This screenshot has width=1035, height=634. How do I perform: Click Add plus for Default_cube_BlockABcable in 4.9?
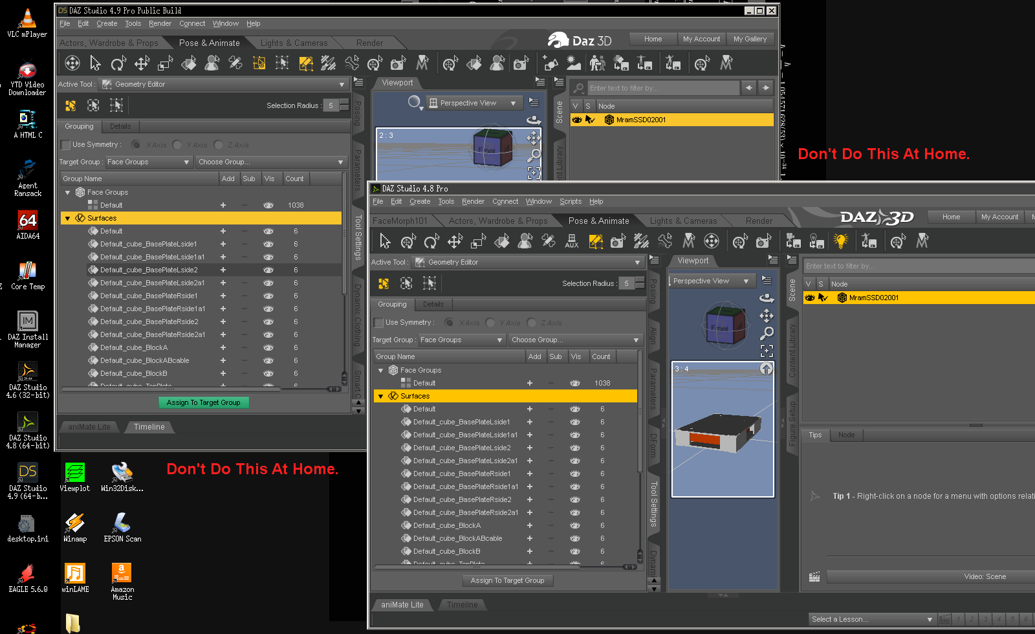tap(223, 360)
